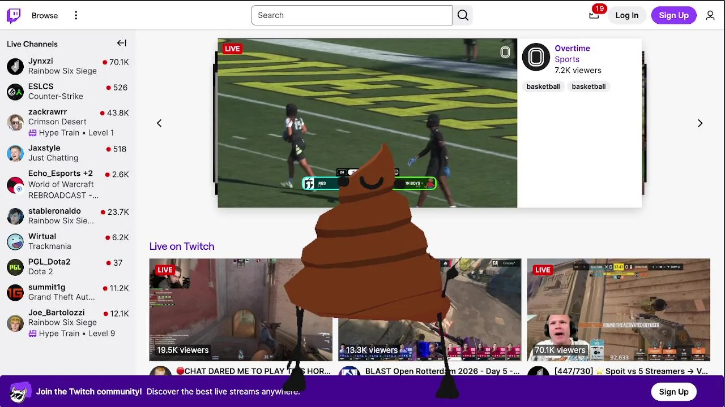
Task: Select Jaxstyle in Live Channels
Action: pos(68,153)
